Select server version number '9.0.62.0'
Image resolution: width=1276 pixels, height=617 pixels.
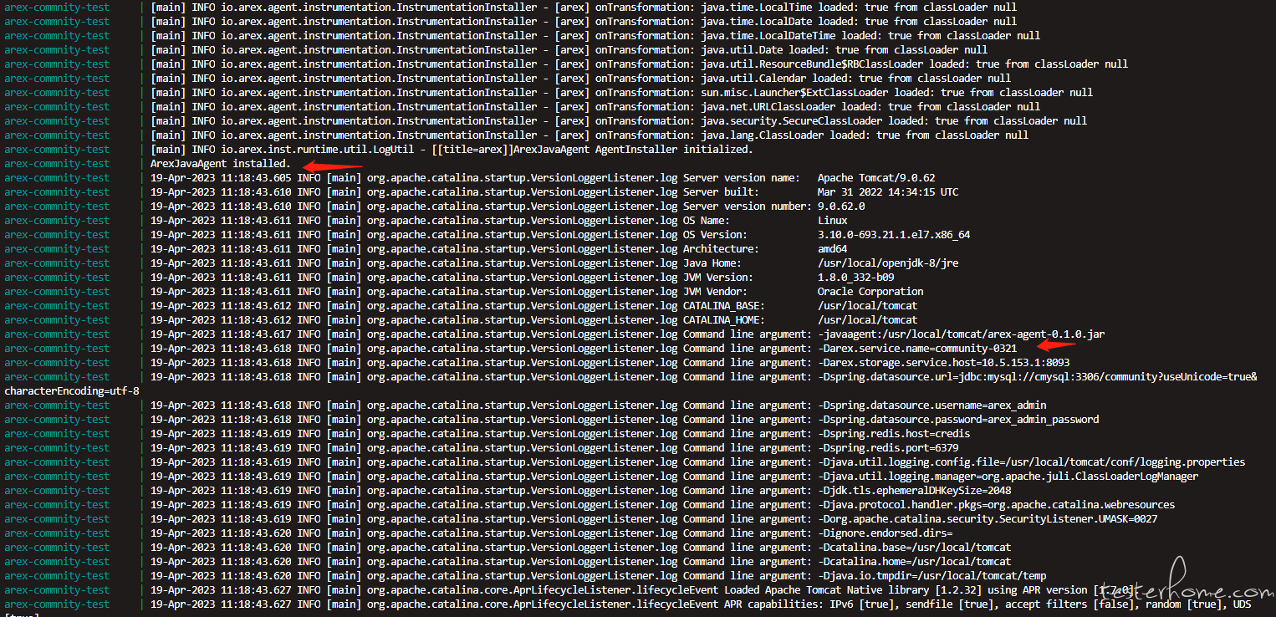coord(841,206)
